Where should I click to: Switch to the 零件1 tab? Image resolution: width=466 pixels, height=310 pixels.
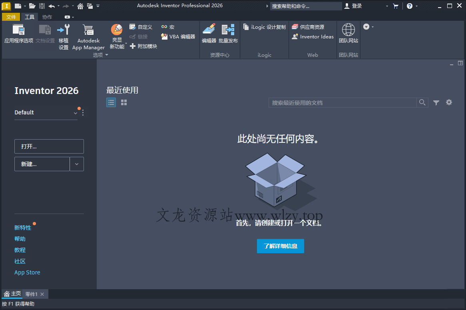32,294
